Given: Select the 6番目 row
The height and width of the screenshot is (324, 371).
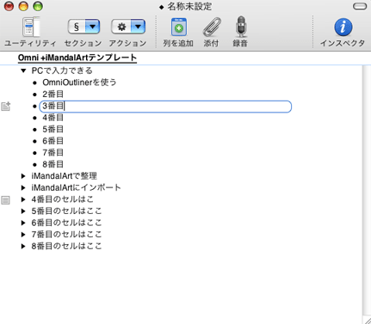Looking at the screenshot, I should coord(53,141).
